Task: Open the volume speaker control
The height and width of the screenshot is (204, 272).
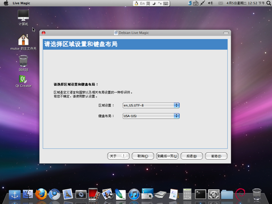Action: [210, 3]
